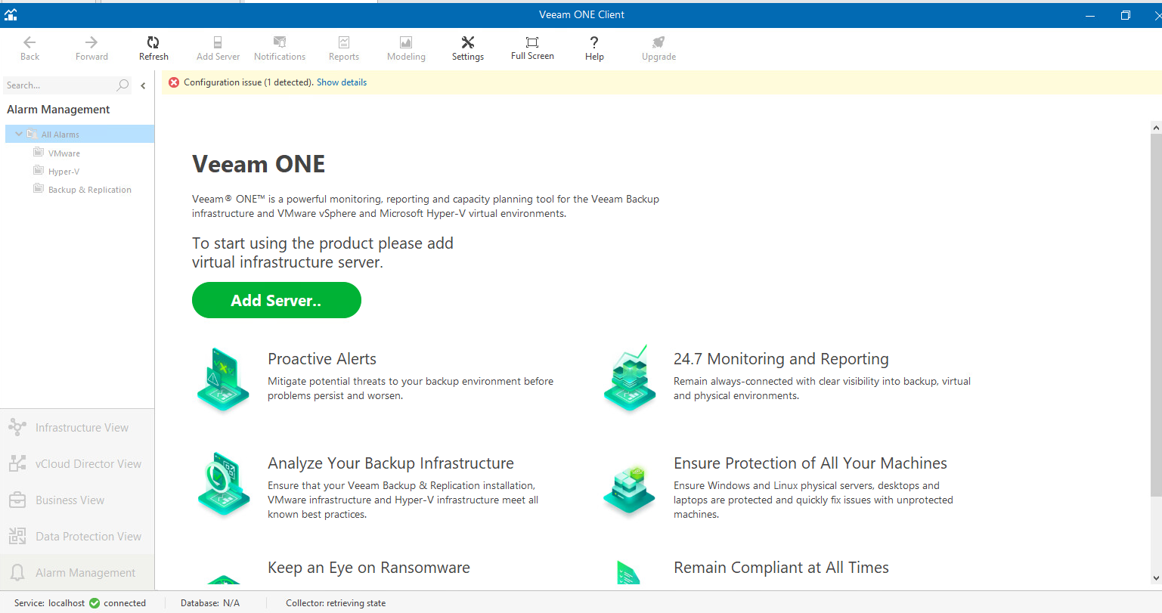Screen dimensions: 1162x613
Task: Click the Forward toolbar arrow
Action: coord(91,48)
